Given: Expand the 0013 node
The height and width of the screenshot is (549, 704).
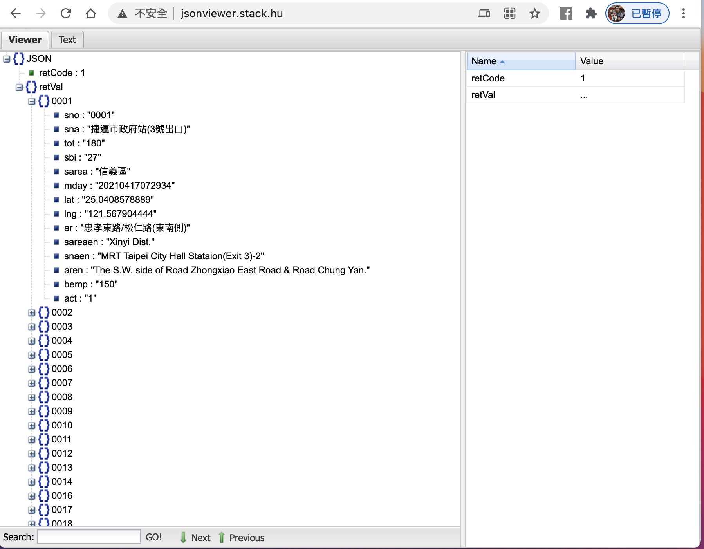Looking at the screenshot, I should pyautogui.click(x=32, y=468).
